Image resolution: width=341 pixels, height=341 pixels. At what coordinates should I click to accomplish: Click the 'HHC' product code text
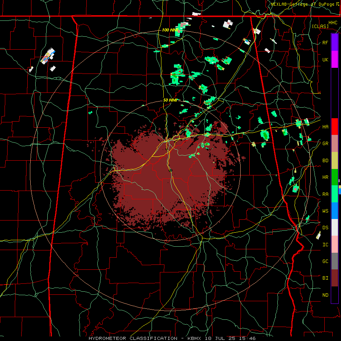pos(333,23)
